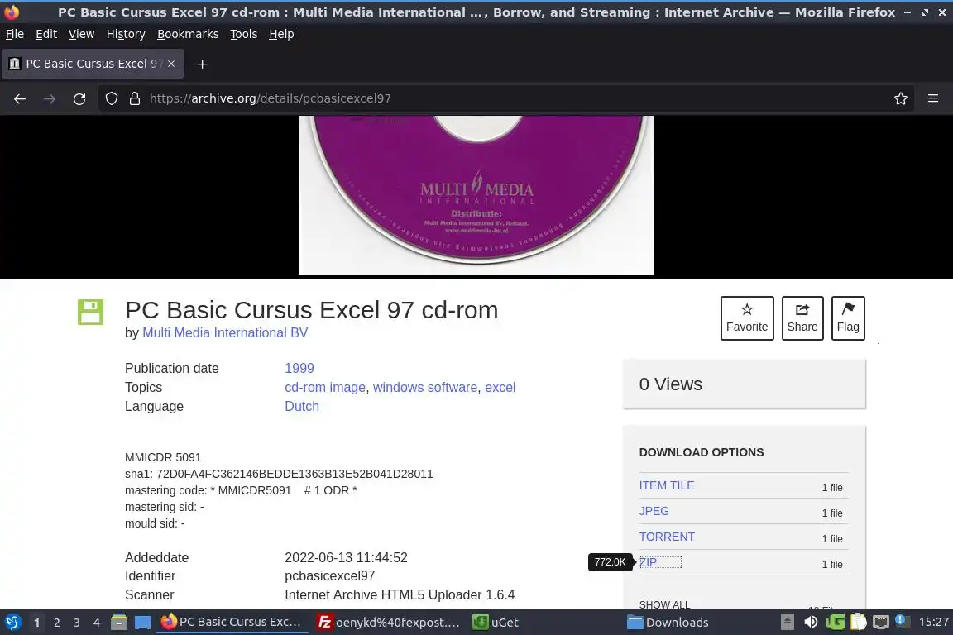This screenshot has height=635, width=953.
Task: Switch to workspace 2 in taskbar
Action: 56,623
